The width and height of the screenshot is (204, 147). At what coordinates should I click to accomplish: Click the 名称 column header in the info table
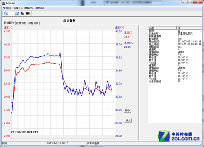coord(162,28)
